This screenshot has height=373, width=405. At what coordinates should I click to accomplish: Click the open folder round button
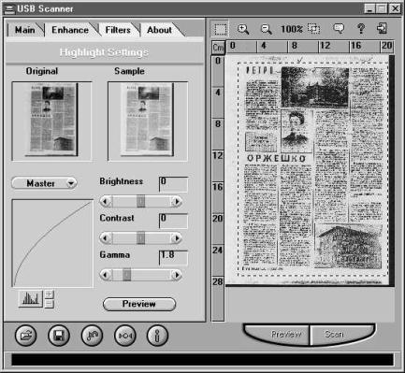tap(26, 336)
